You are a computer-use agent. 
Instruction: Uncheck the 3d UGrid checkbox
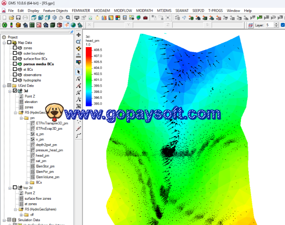pyautogui.click(x=15, y=91)
